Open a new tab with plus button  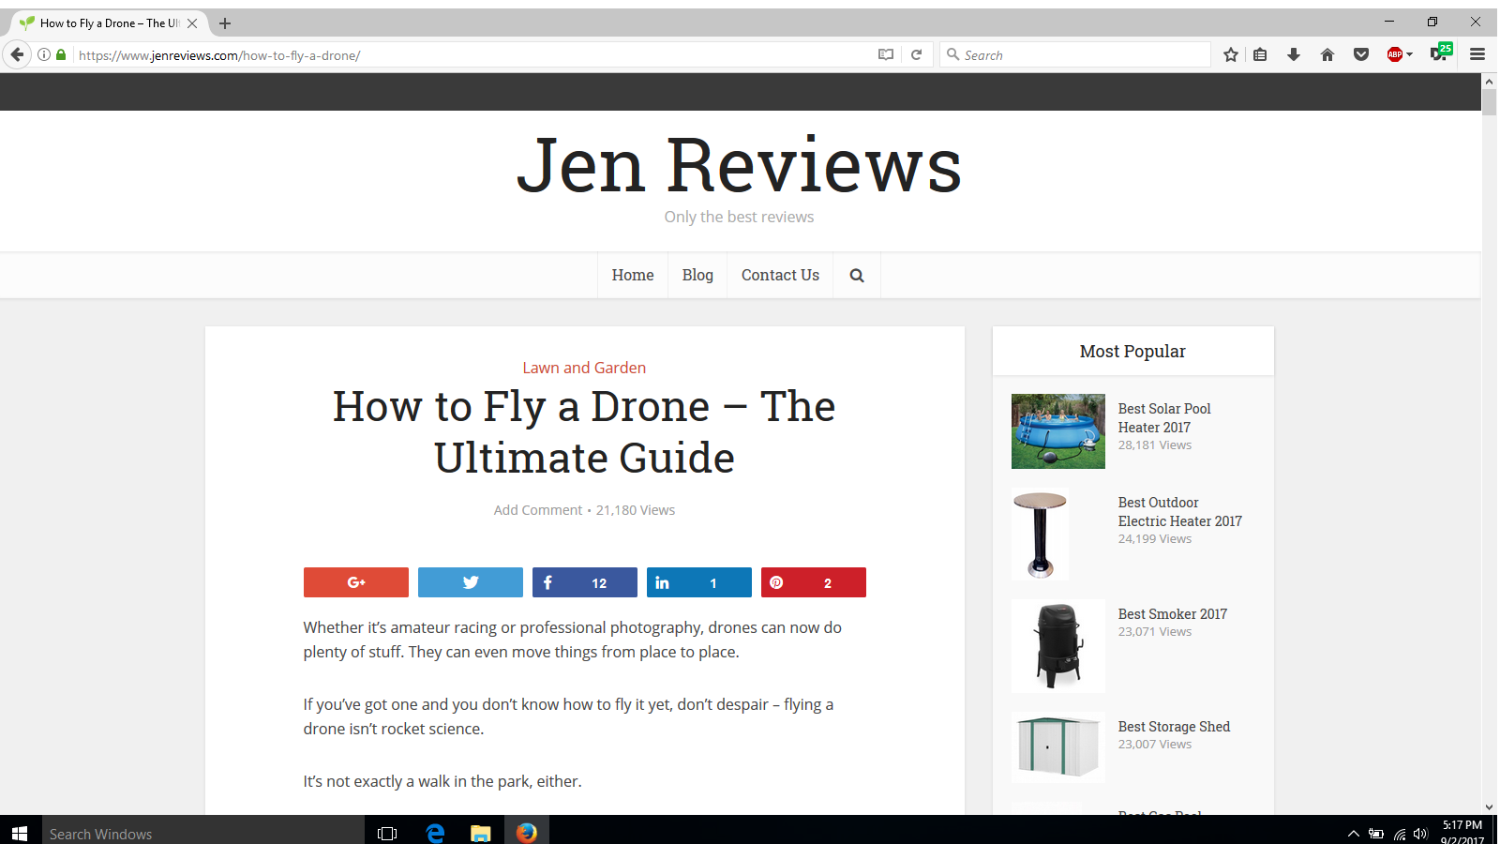[225, 23]
